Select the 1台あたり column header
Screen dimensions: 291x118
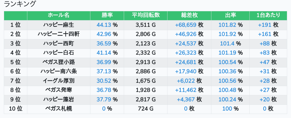point(268,15)
